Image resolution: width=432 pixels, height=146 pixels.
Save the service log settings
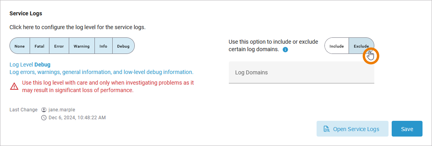pyautogui.click(x=407, y=129)
